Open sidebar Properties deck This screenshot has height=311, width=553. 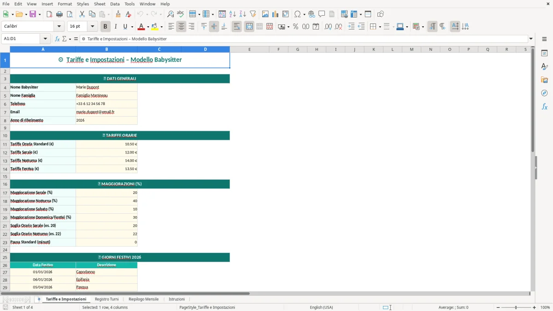coord(544,53)
